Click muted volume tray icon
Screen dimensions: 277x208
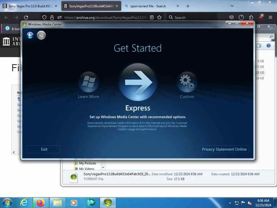pos(250,203)
